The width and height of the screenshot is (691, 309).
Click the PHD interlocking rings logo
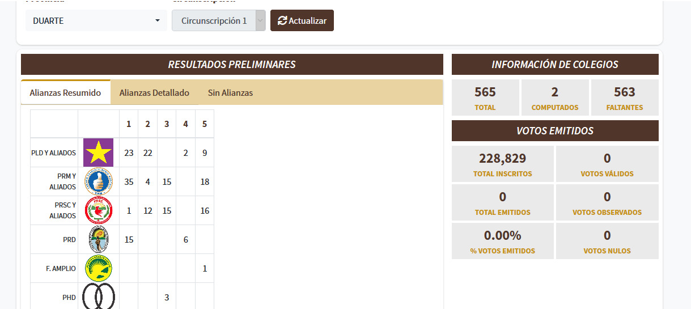[x=98, y=297]
